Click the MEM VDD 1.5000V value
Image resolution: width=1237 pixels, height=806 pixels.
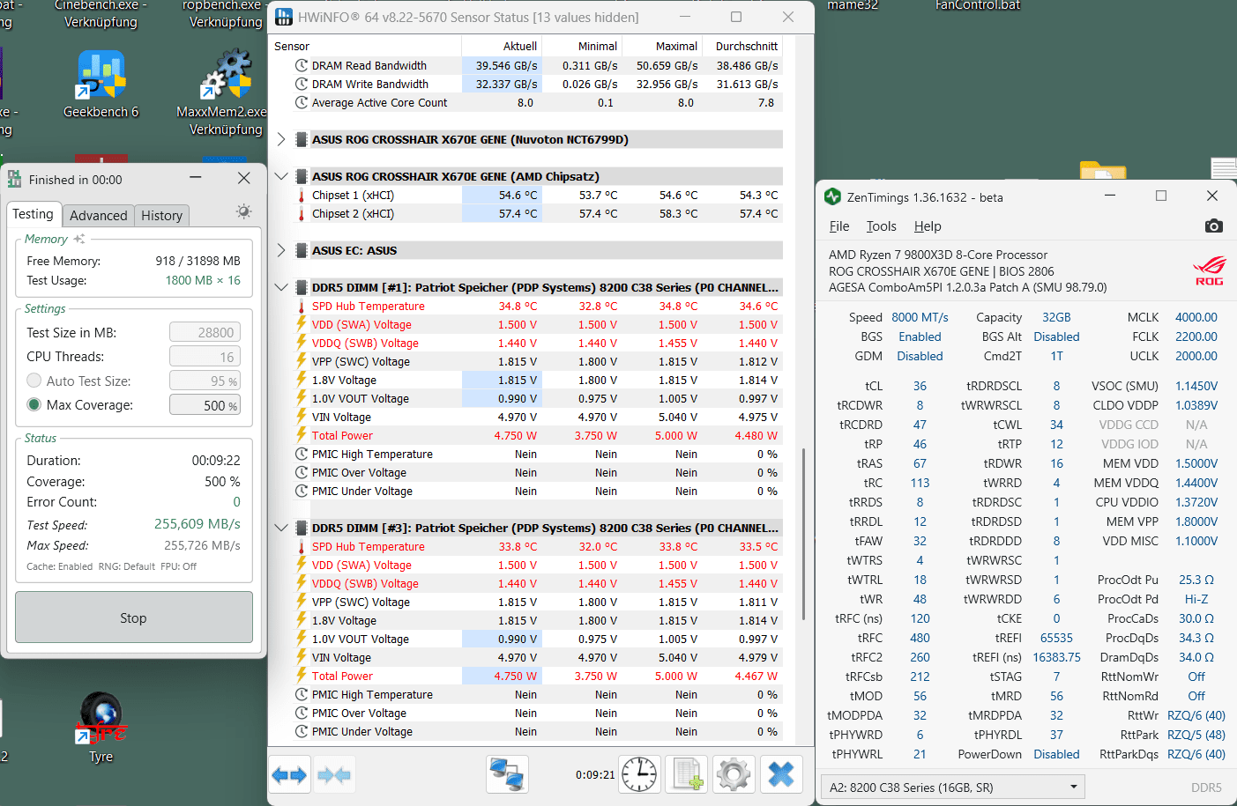(x=1196, y=463)
